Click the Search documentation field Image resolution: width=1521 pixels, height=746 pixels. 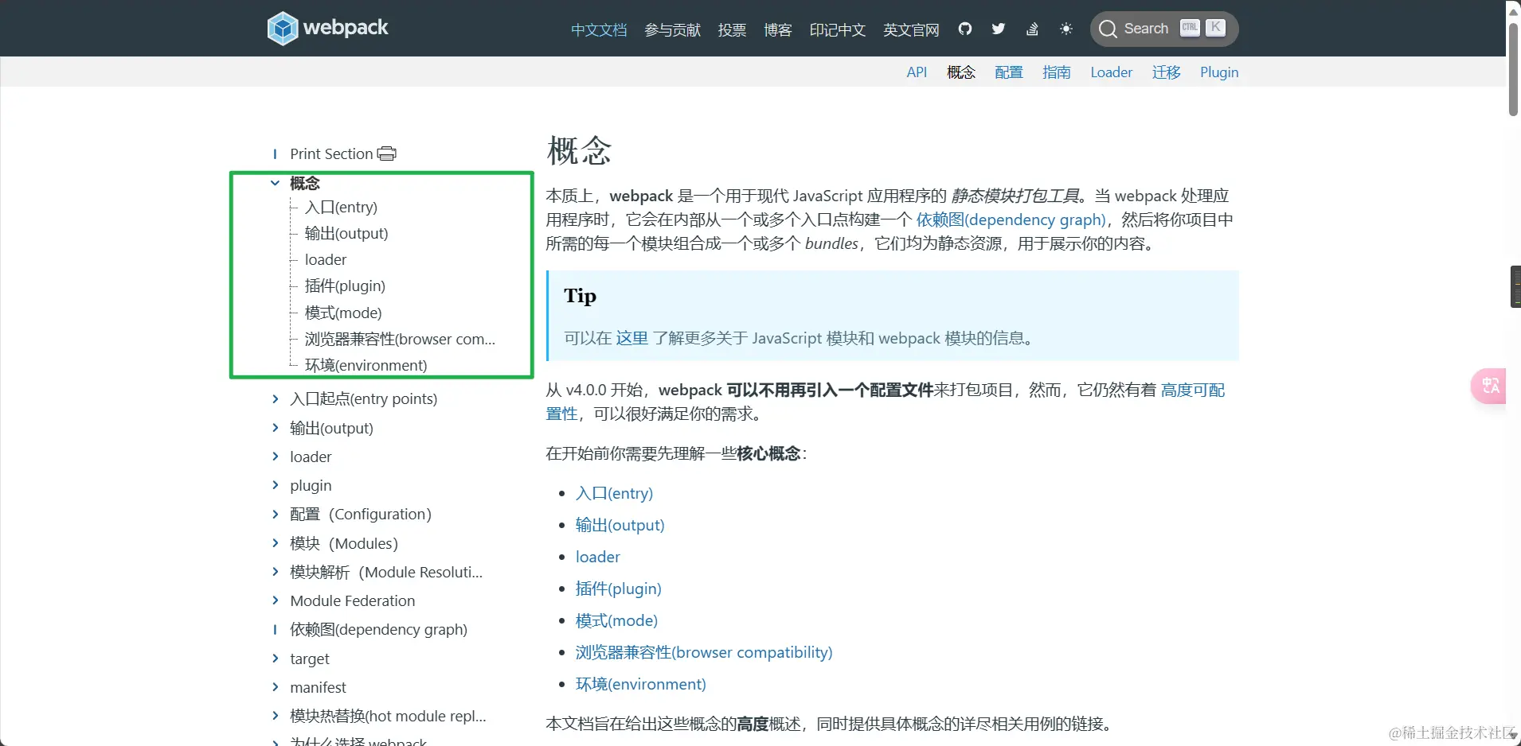1164,29
